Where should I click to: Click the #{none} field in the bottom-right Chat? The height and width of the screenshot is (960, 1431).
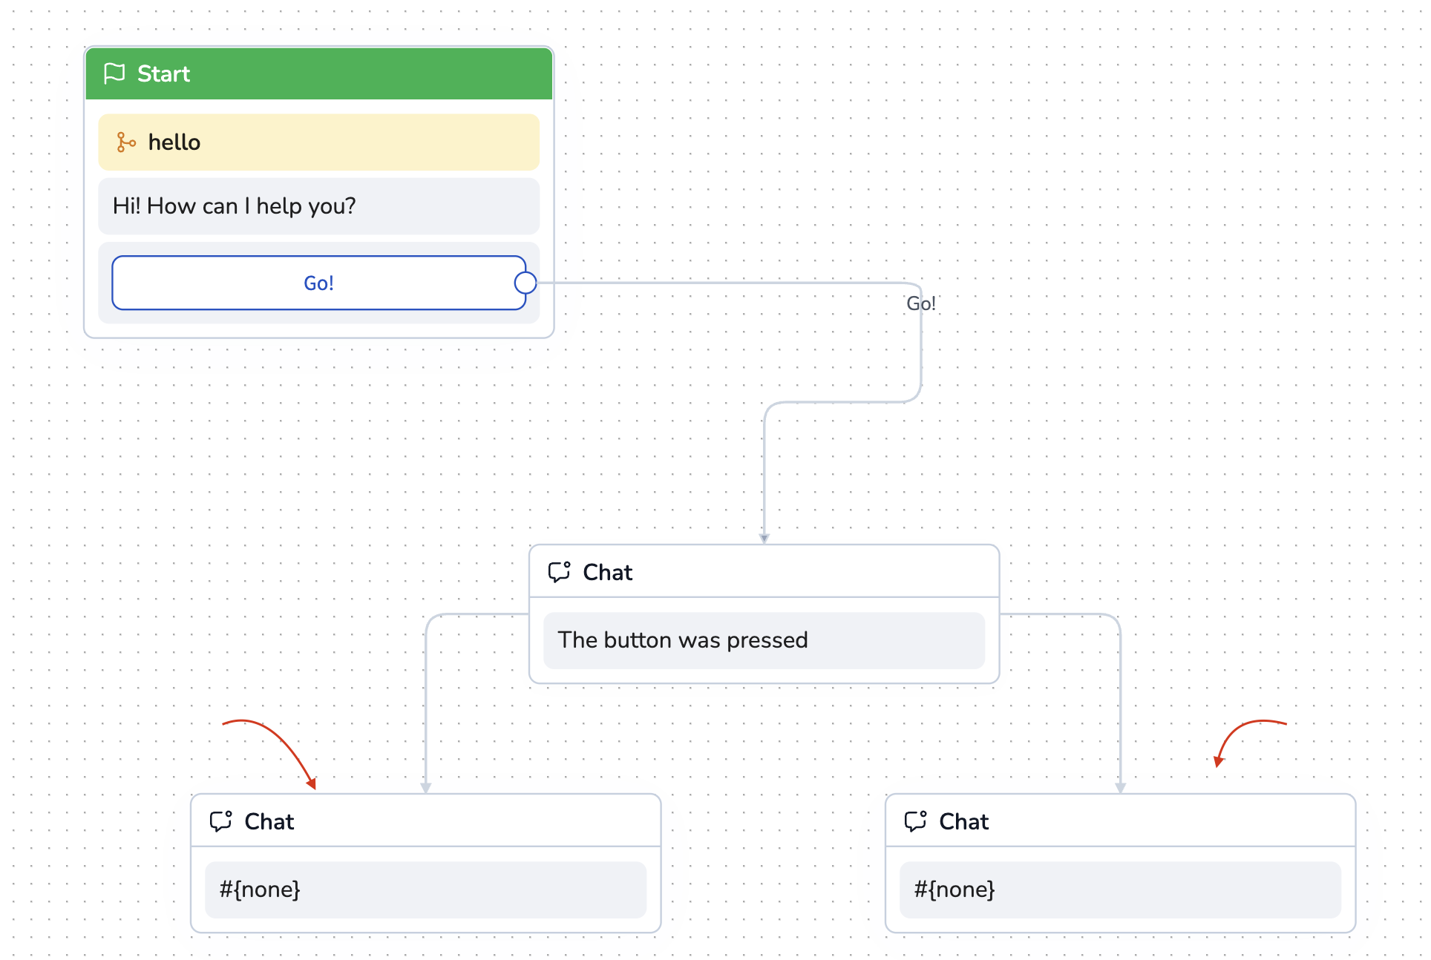click(x=1120, y=890)
